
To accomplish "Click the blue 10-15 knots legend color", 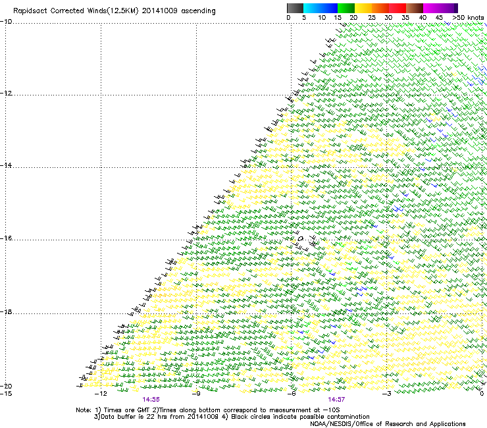I will tap(329, 8).
